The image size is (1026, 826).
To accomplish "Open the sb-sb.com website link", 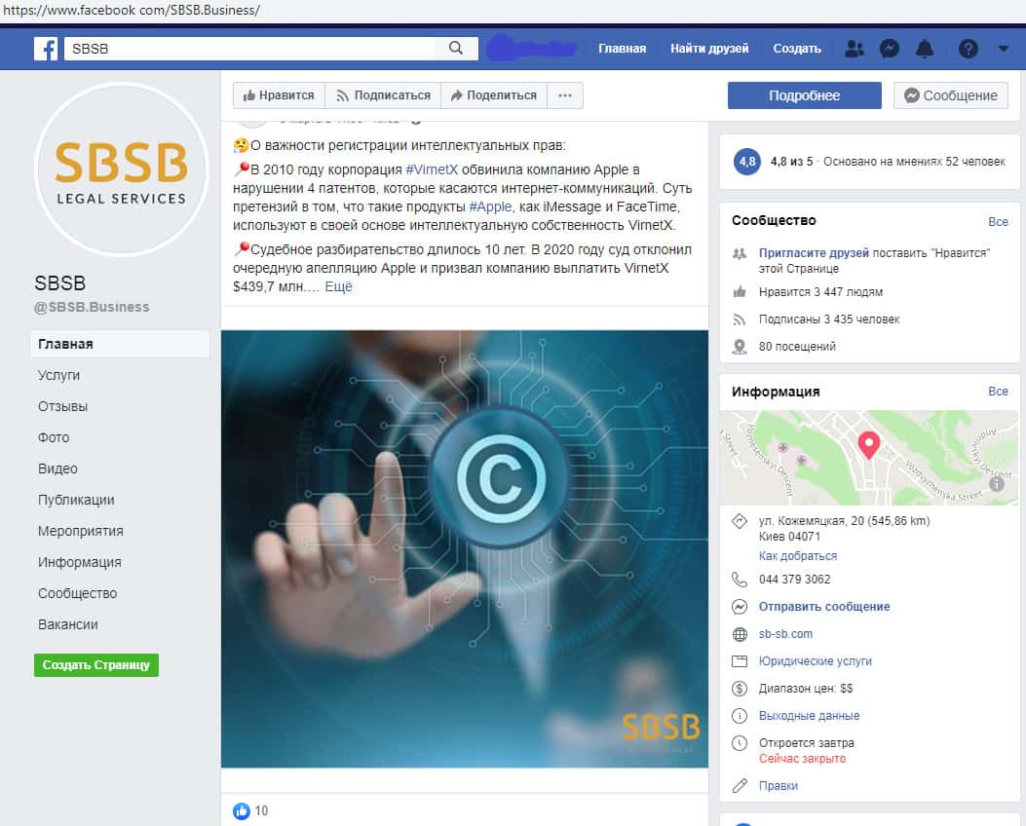I will point(785,634).
